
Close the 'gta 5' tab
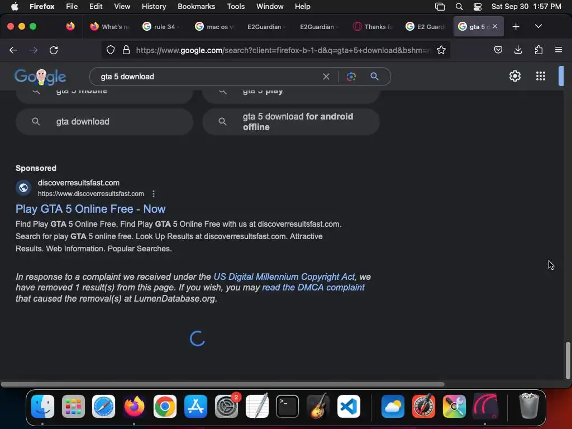click(x=495, y=26)
